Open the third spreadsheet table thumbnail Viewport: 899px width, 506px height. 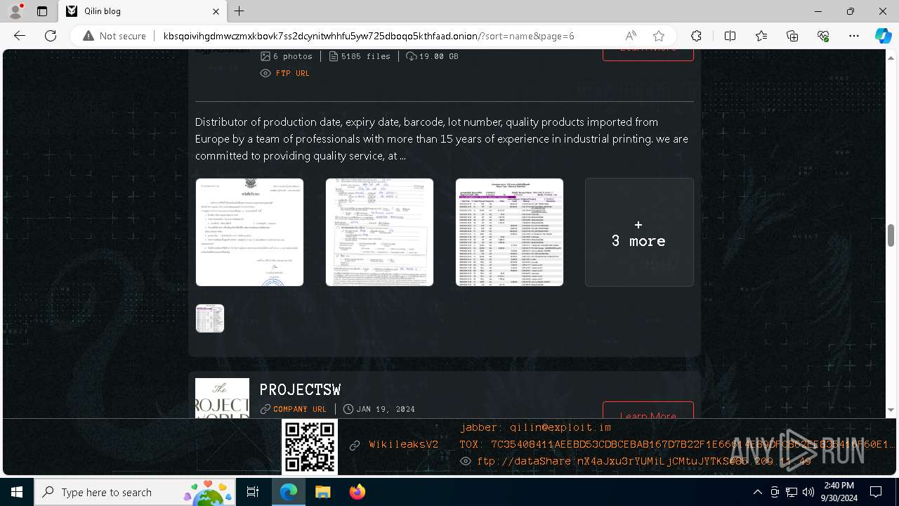point(509,232)
